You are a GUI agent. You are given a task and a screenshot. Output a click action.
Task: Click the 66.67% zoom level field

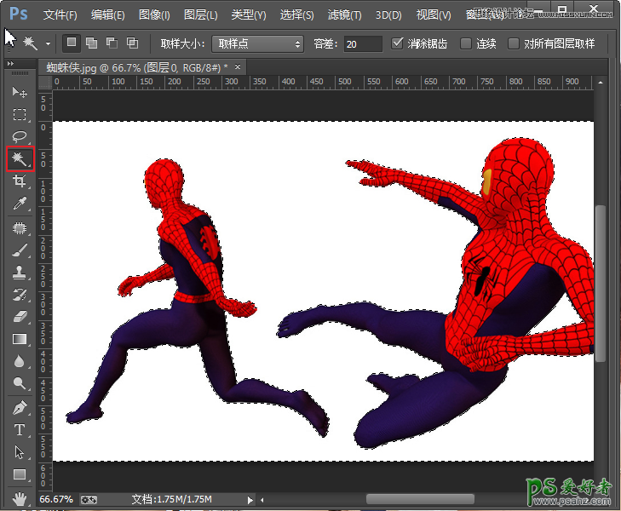[x=56, y=499]
